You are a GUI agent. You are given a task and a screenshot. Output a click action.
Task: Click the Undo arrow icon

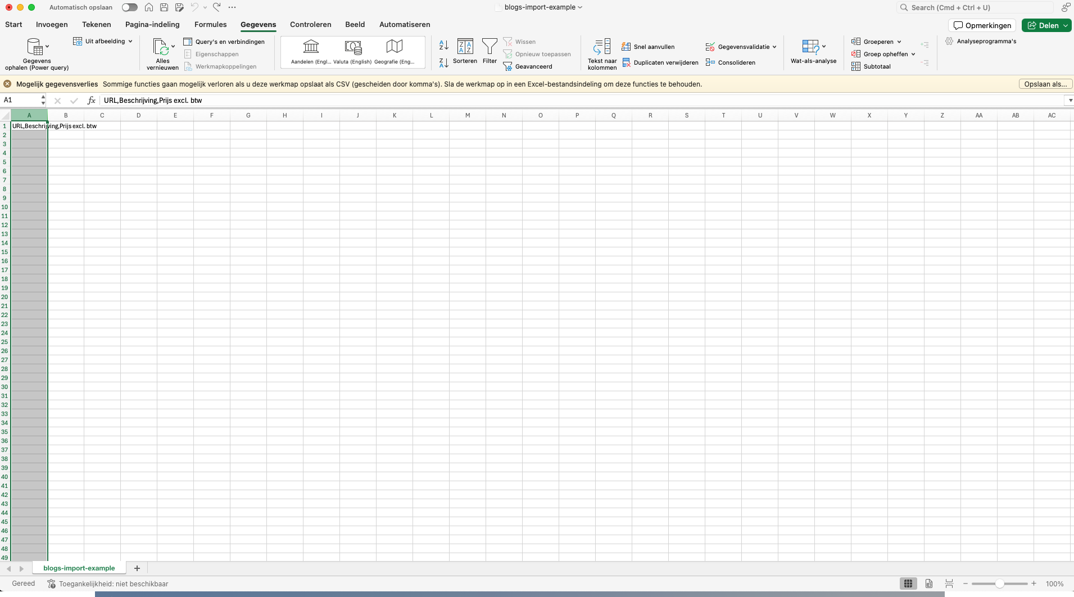(194, 7)
